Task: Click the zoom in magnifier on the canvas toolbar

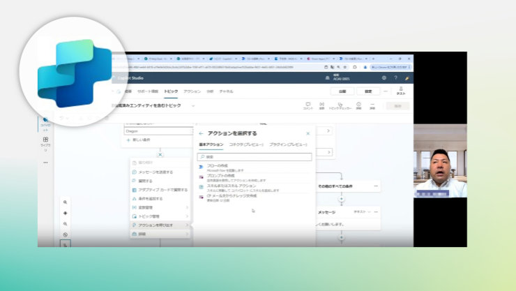Action: [x=65, y=202]
